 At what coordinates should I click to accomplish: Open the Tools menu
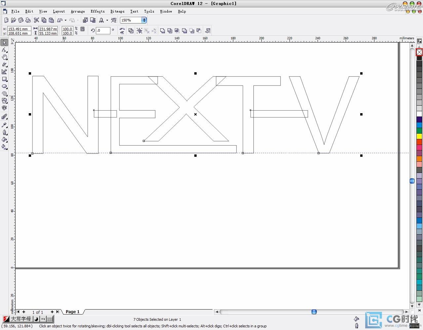coord(149,11)
